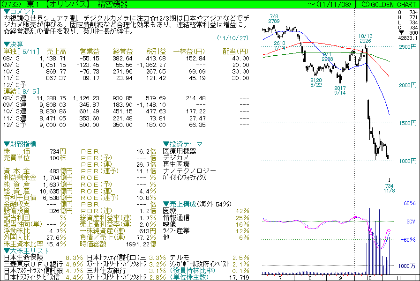The image size is (420, 281).
Task: Click the consolidated sales value 11,288.75
Action: click(51, 98)
